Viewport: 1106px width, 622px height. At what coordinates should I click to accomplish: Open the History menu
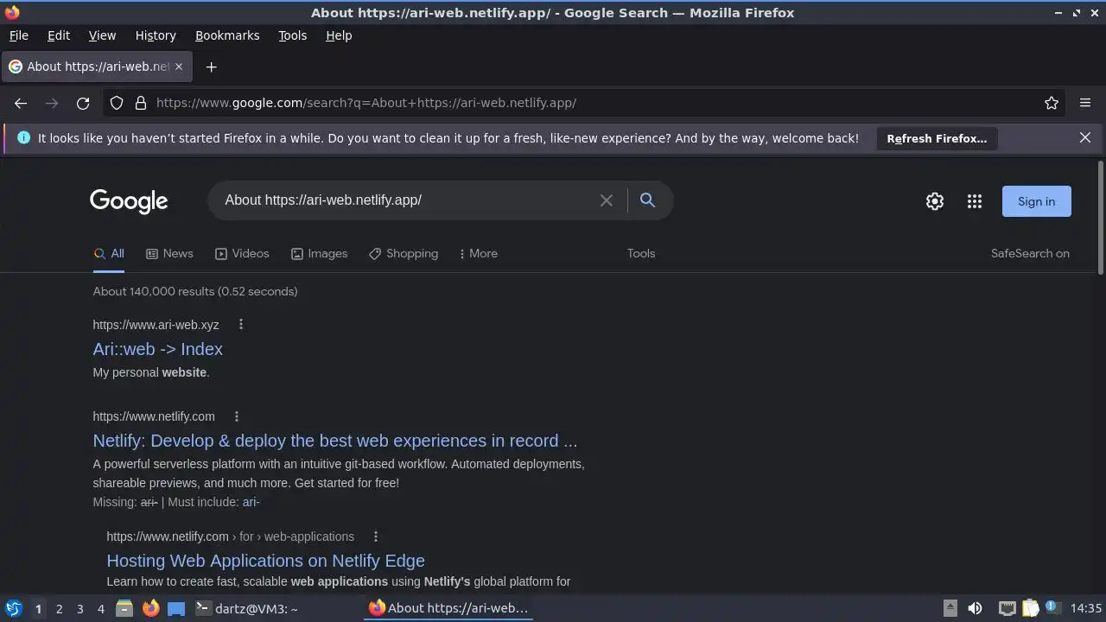[156, 35]
